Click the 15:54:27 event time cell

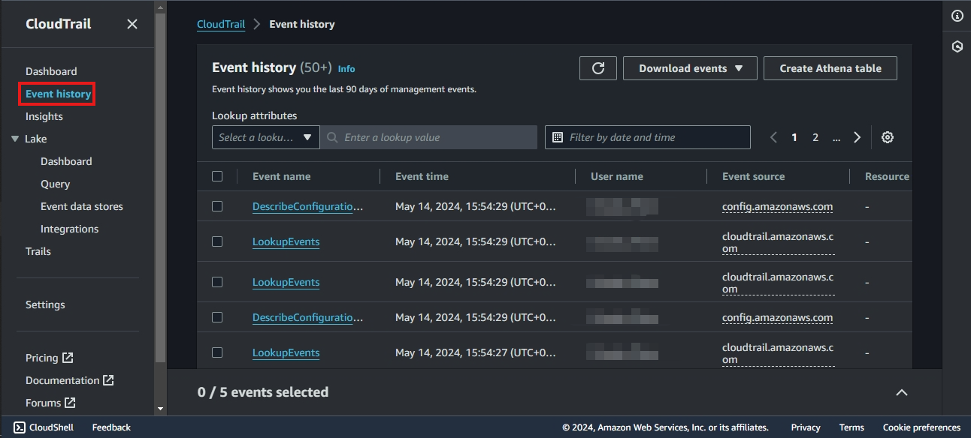(476, 352)
